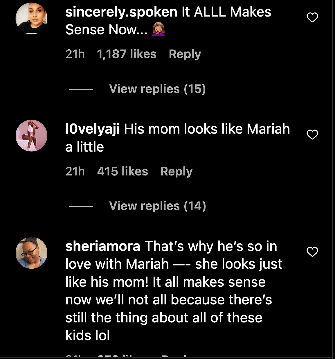Like the sincerely.spoken comment with the heart
This screenshot has width=335, height=359.
[312, 18]
